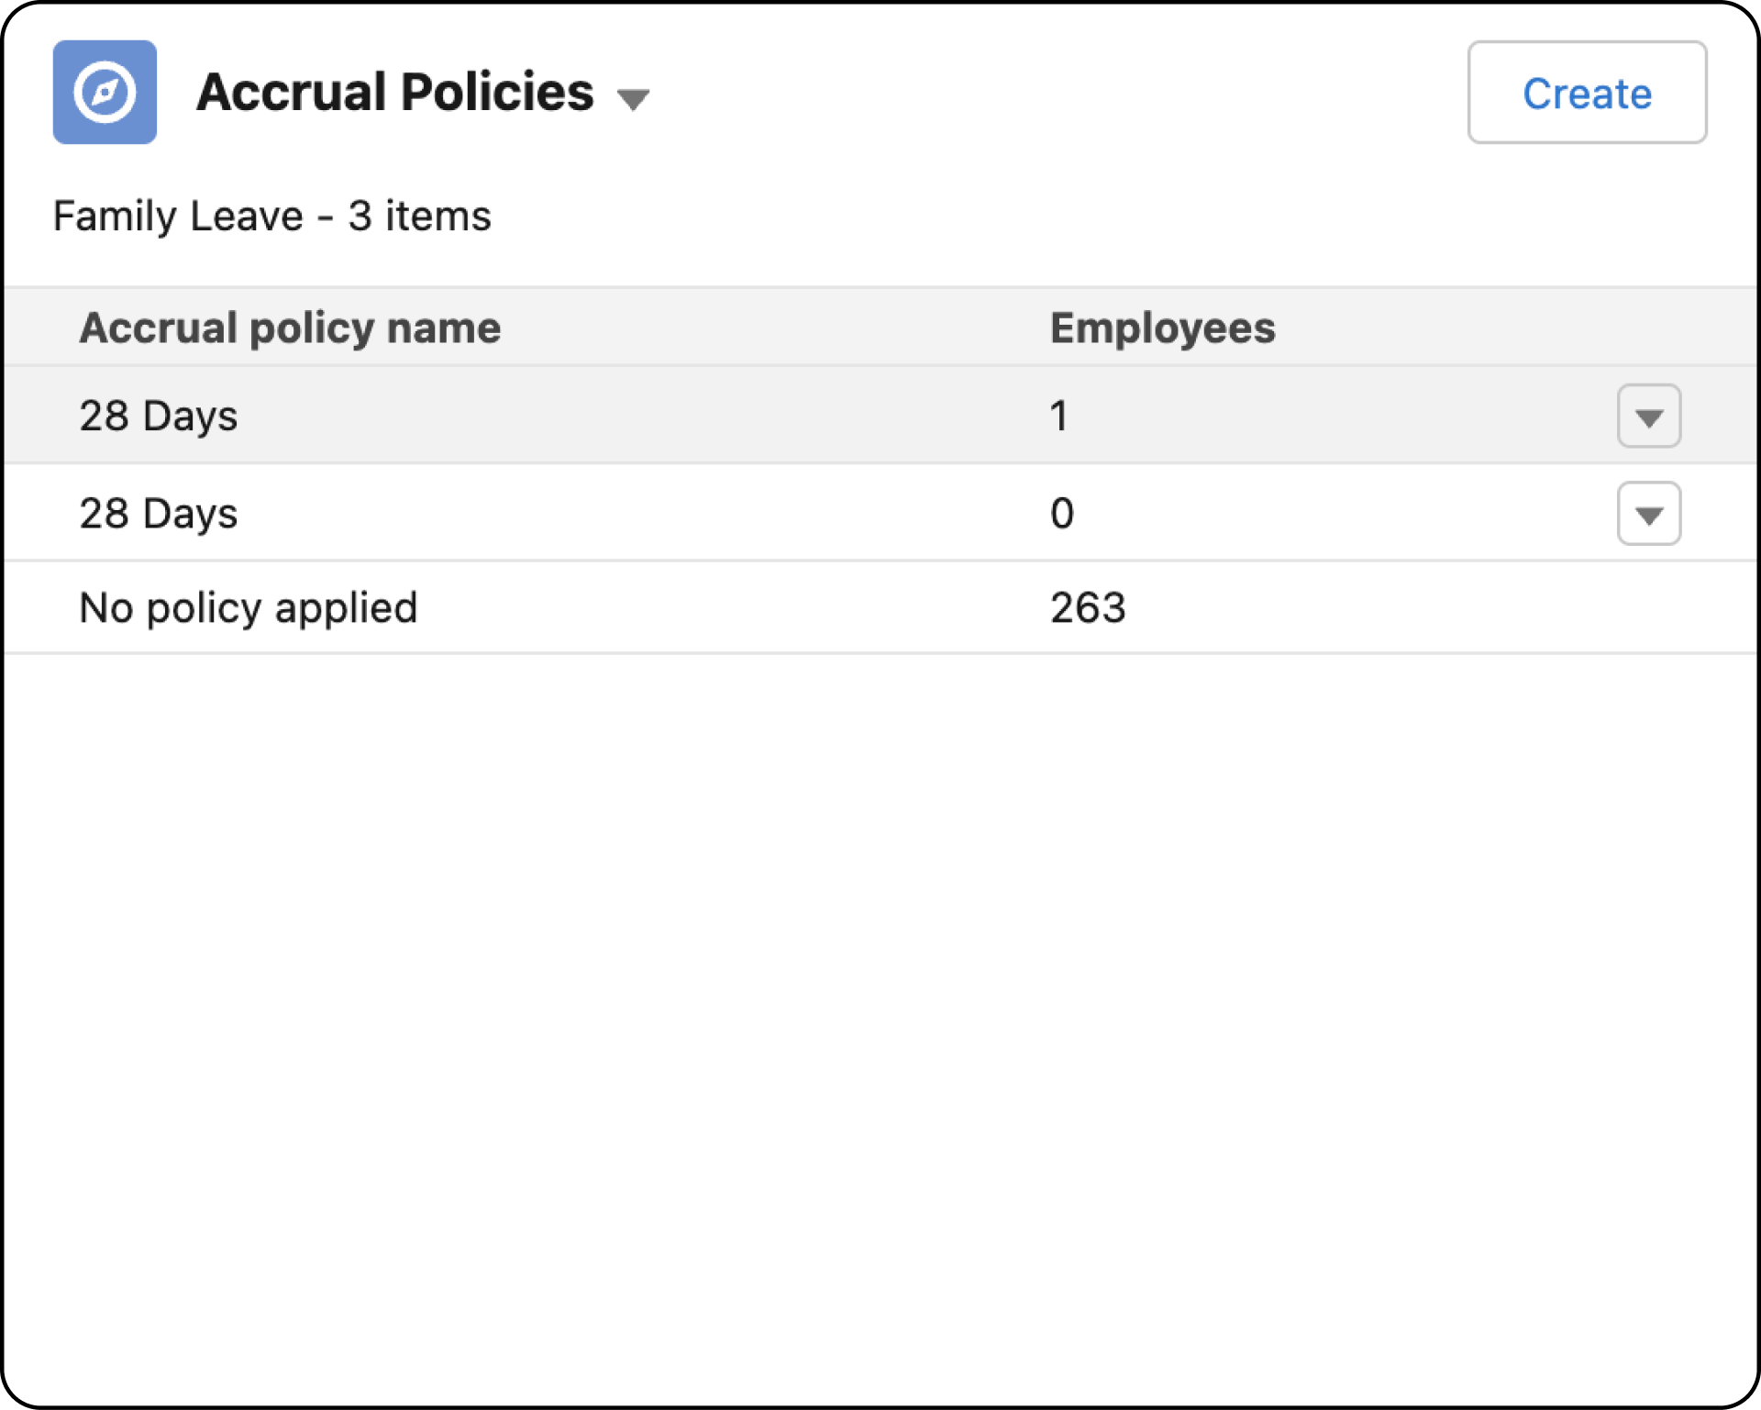Sort by Employees column header
The image size is (1761, 1410).
1161,328
